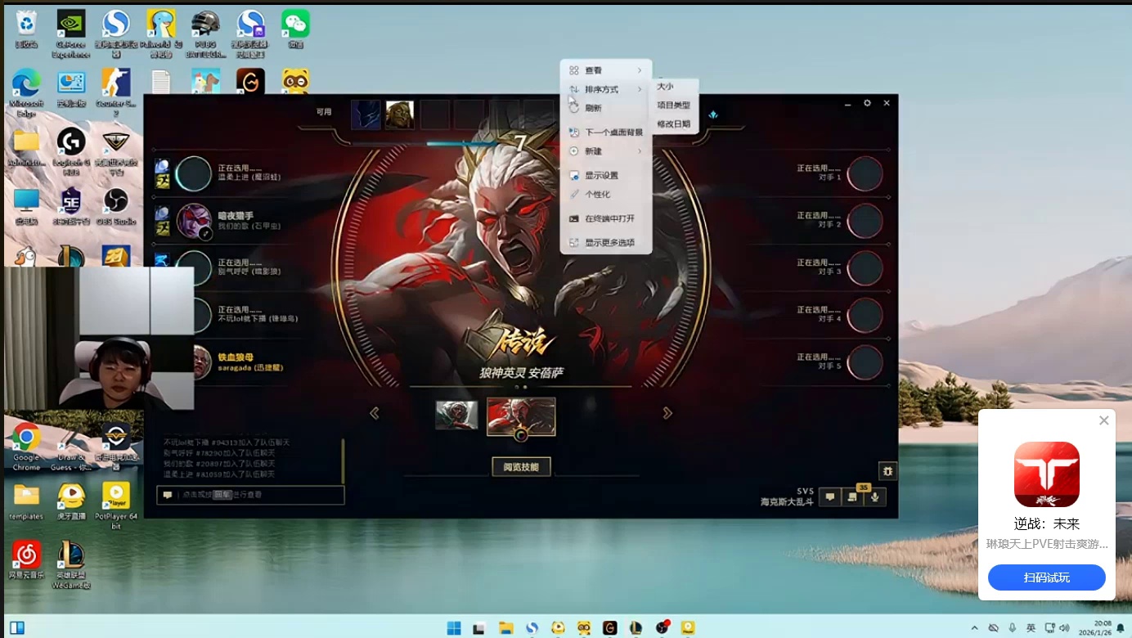Open the Counter-Strike 2 desktop shortcut

tap(115, 88)
